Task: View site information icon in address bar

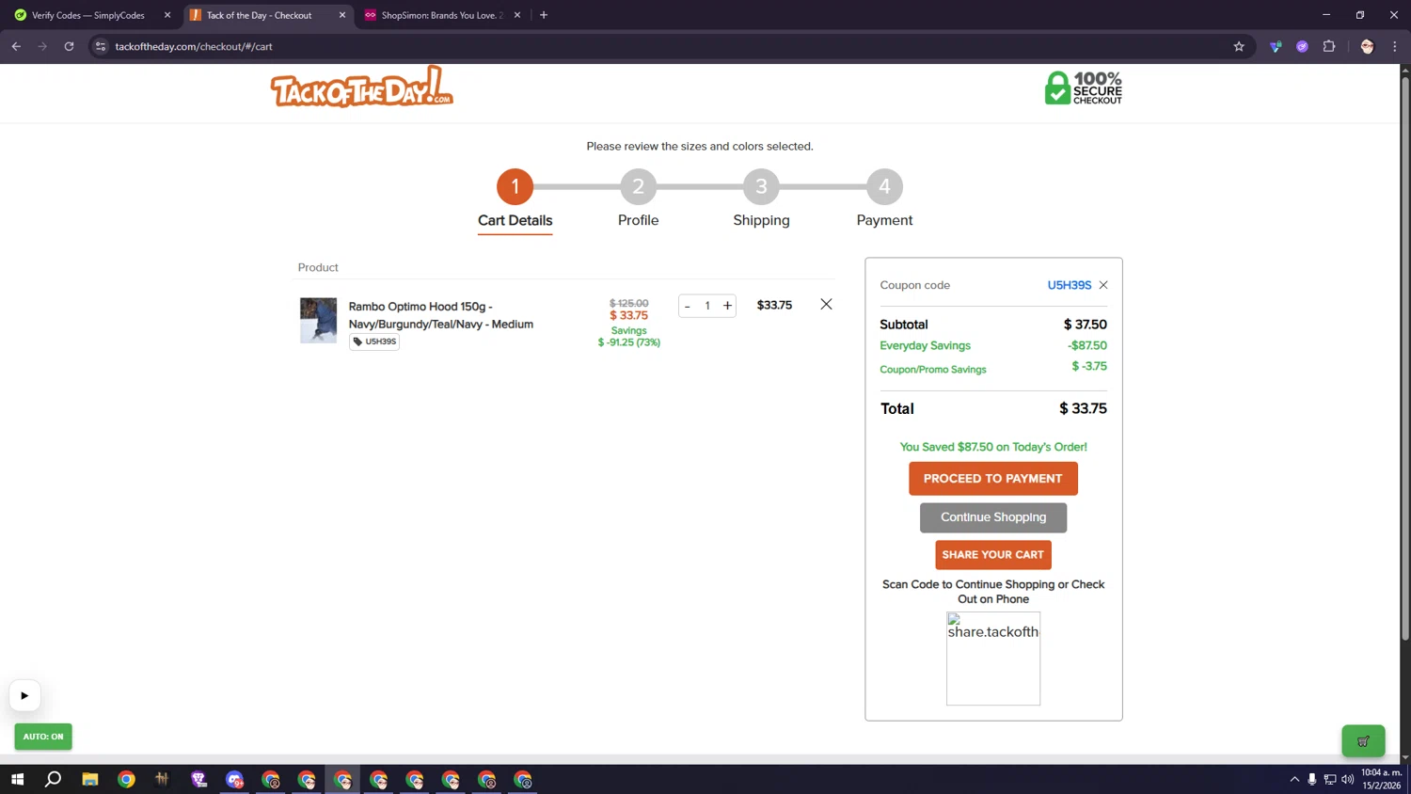Action: click(101, 46)
